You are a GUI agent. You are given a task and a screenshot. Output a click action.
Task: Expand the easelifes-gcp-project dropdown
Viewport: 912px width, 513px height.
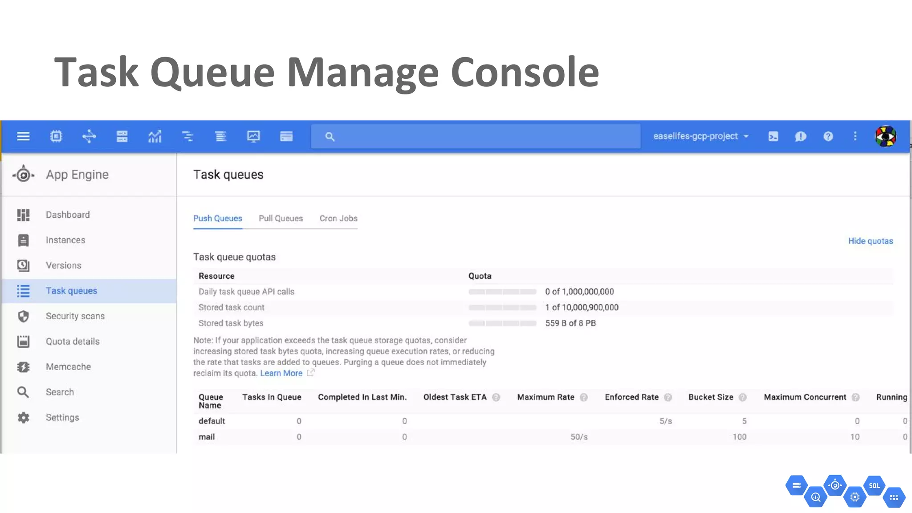pos(701,136)
